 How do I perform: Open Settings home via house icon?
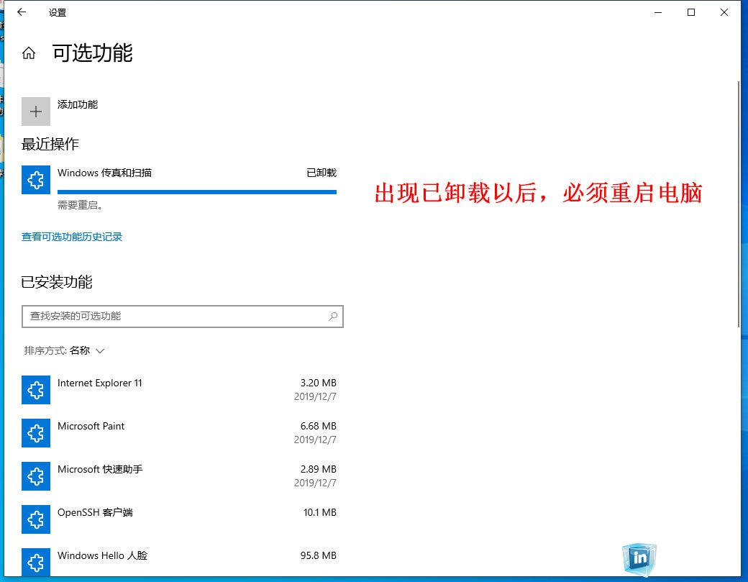[x=29, y=53]
